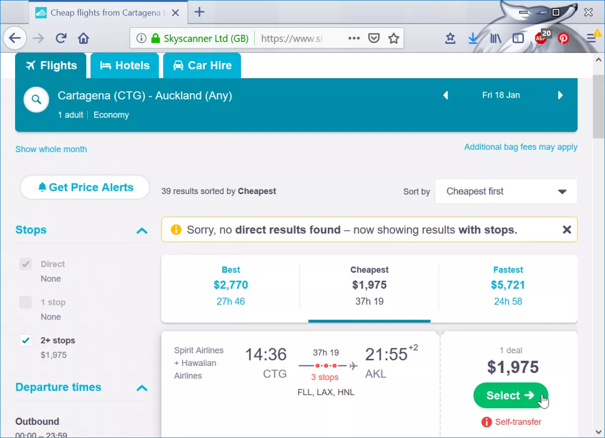
Task: Click Show whole month link
Action: pos(51,149)
